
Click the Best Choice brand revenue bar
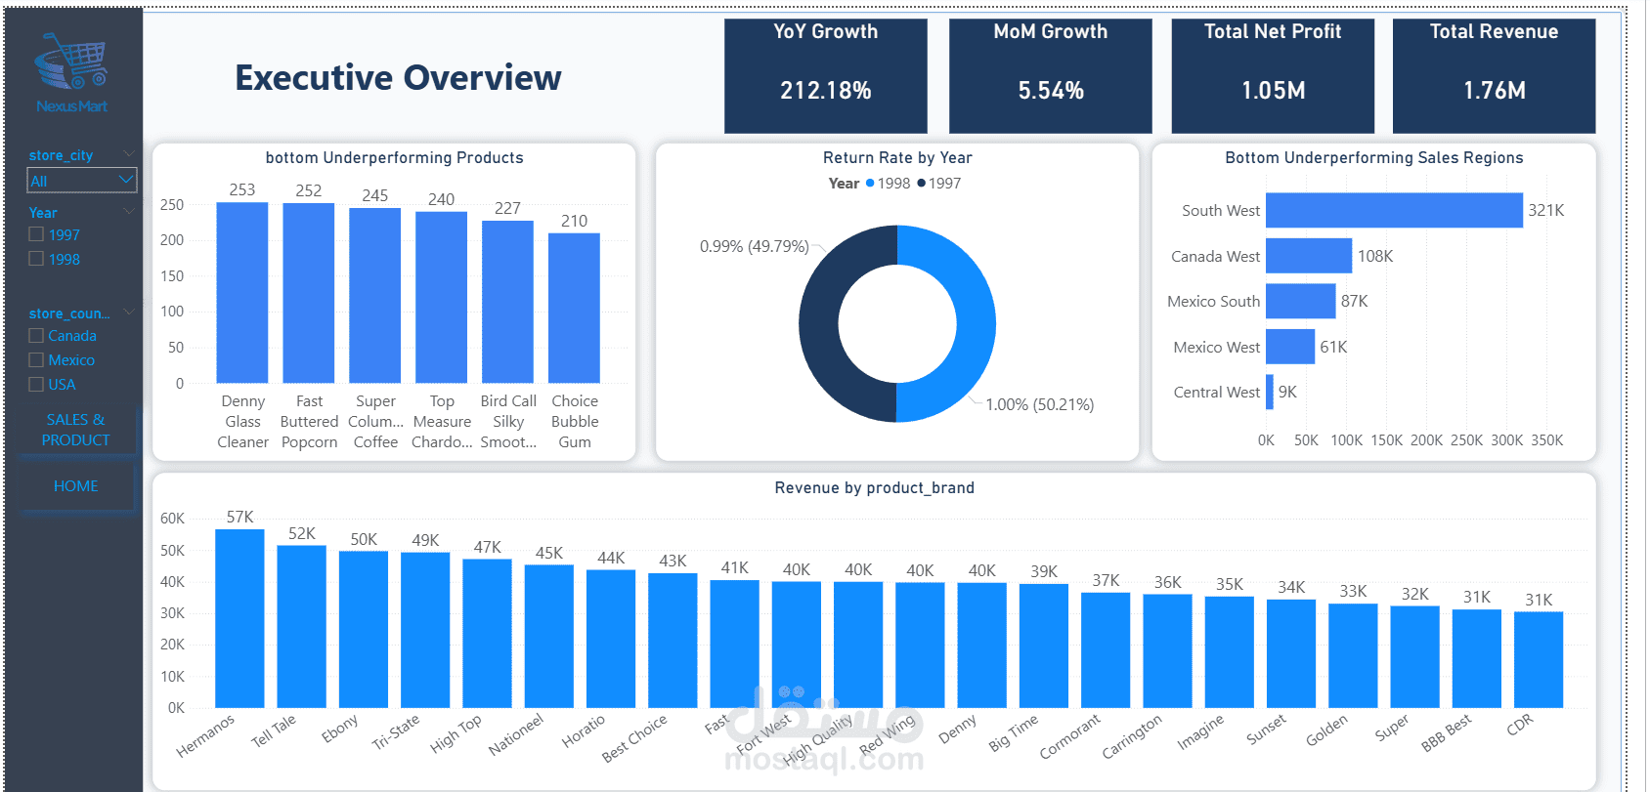point(673,641)
